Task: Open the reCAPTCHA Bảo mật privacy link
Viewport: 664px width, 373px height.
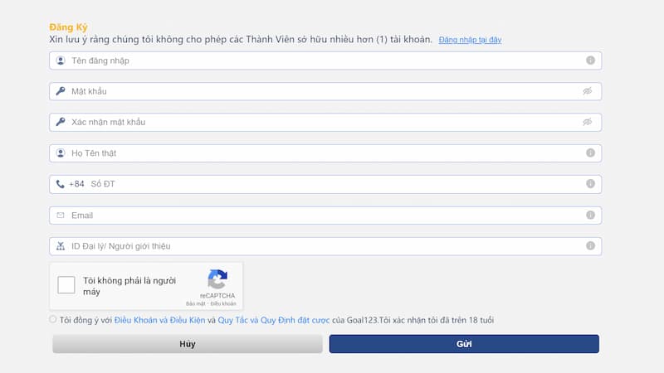Action: [195, 304]
